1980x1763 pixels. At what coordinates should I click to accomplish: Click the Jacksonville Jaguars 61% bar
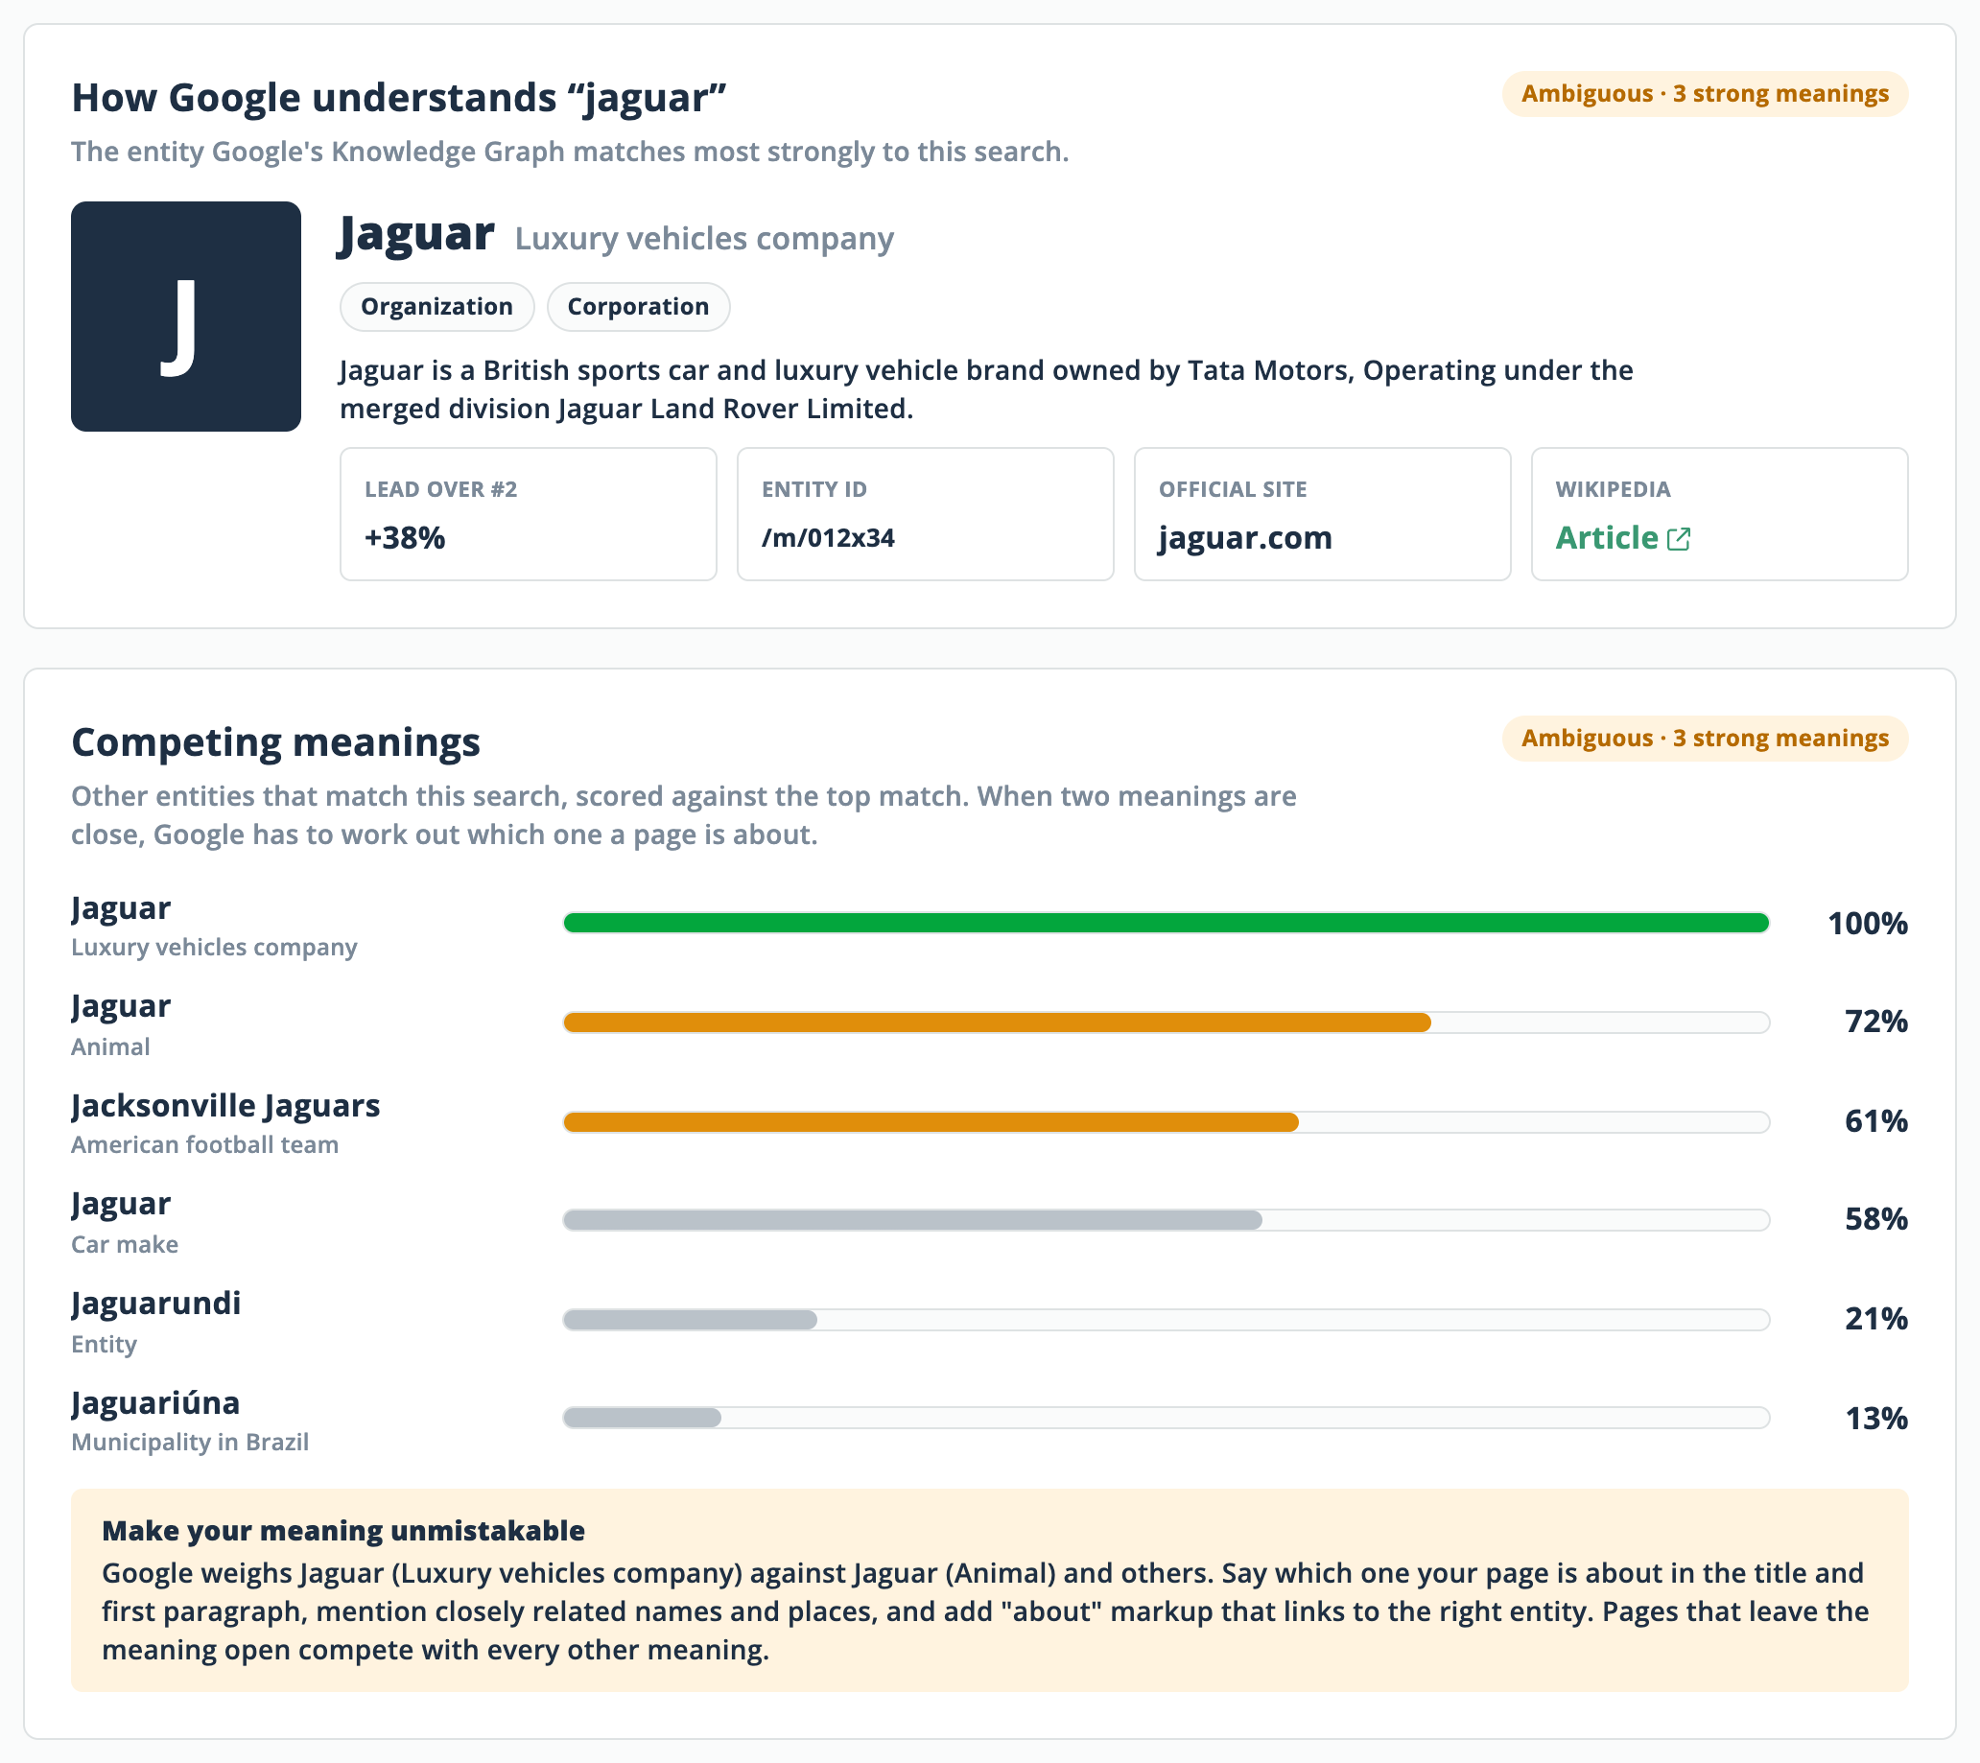pos(931,1122)
